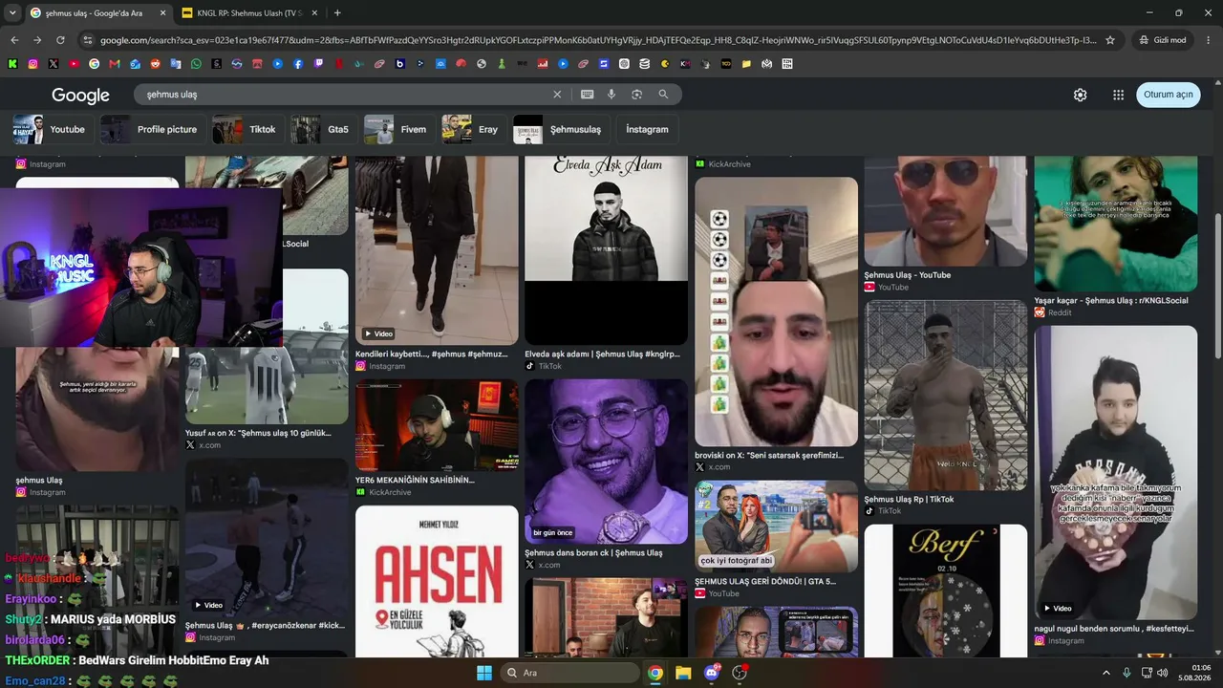Open the Windows taskbar Ara search box
1223x688 pixels.
tap(570, 673)
